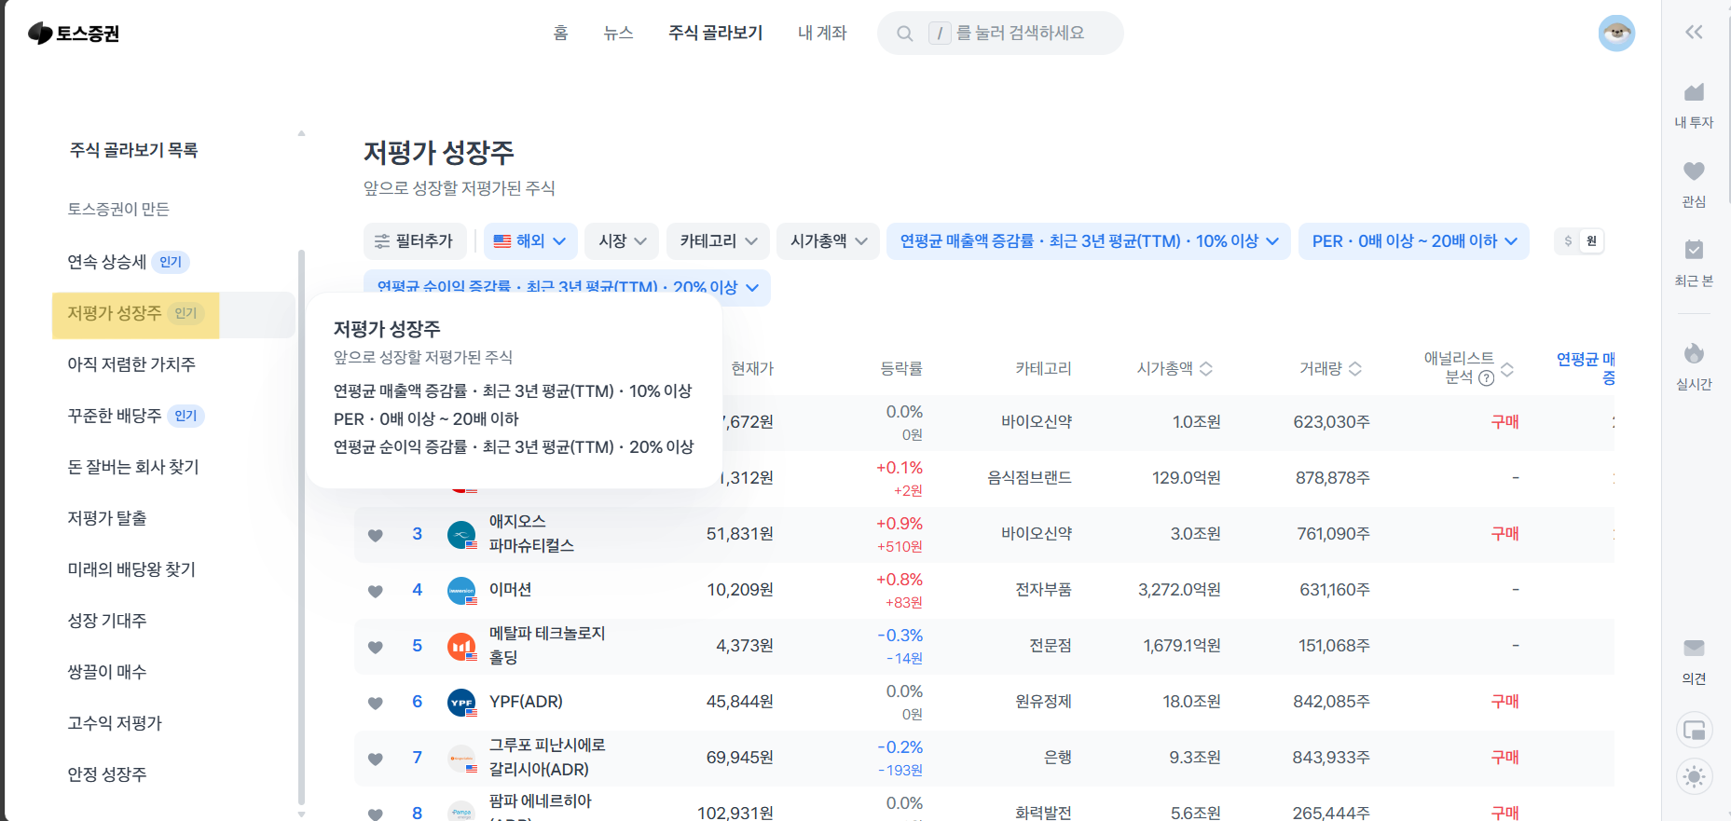Favorite 메탈파 테크놀로지 홀딩 with heart

pos(376,647)
